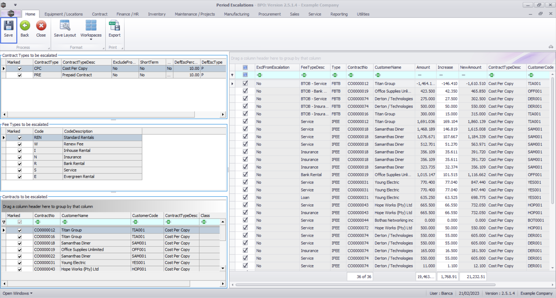Screen dimensions: 556x298
Task: Expand the Format group dialog launcher
Action: point(103,48)
